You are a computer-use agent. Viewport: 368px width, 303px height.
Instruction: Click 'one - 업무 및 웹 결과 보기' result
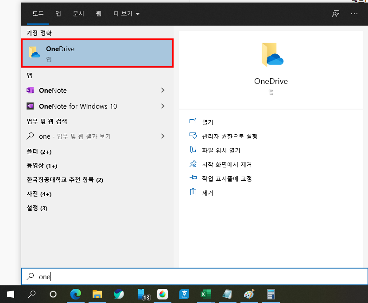(x=97, y=136)
